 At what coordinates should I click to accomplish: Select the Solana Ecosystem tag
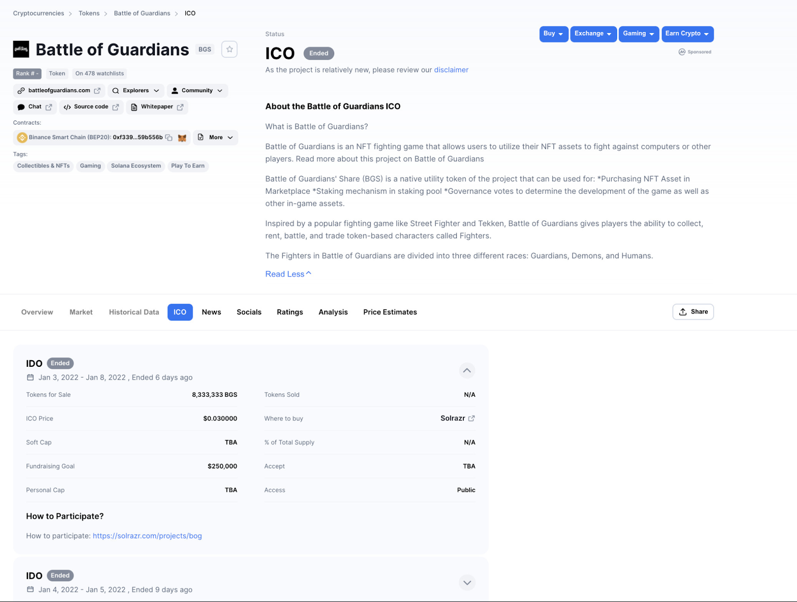click(136, 166)
